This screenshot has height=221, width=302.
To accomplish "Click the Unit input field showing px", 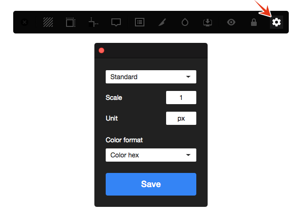I will (x=181, y=118).
